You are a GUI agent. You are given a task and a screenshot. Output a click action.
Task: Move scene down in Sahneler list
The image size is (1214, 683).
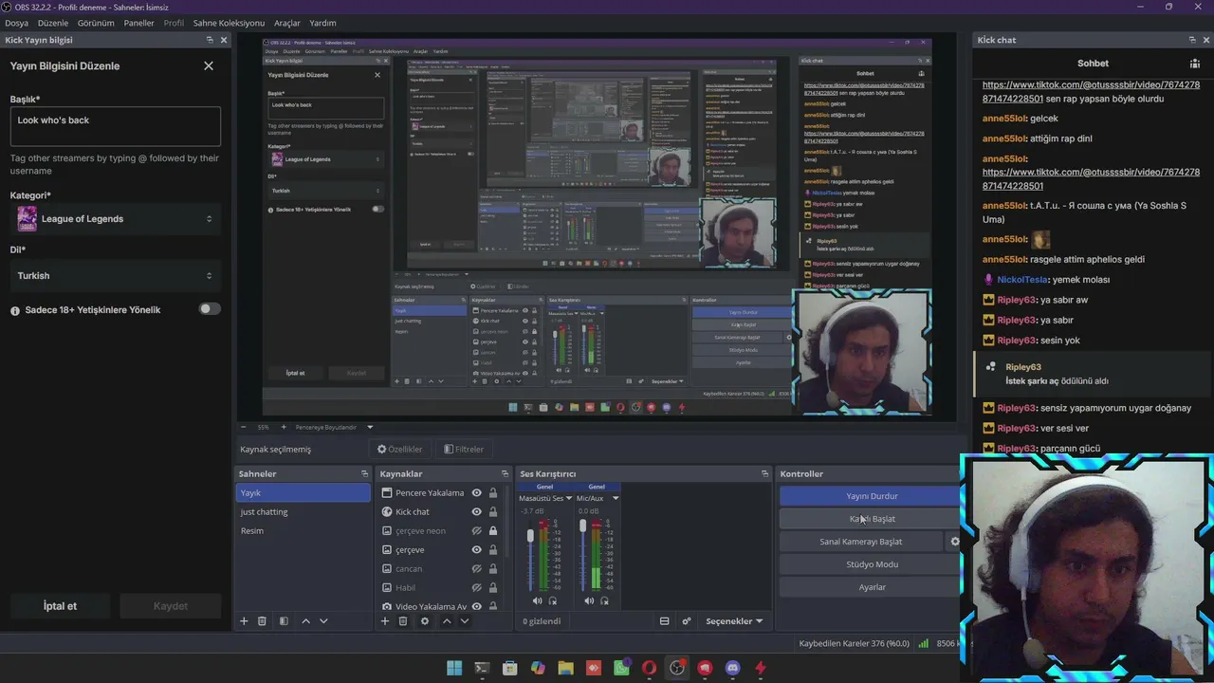[323, 621]
